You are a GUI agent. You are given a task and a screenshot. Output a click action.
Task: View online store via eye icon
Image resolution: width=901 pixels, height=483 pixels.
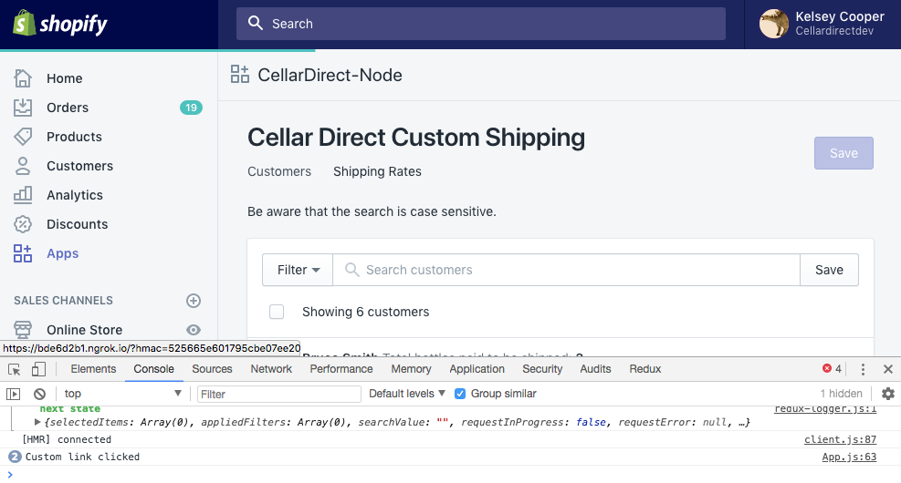coord(194,330)
